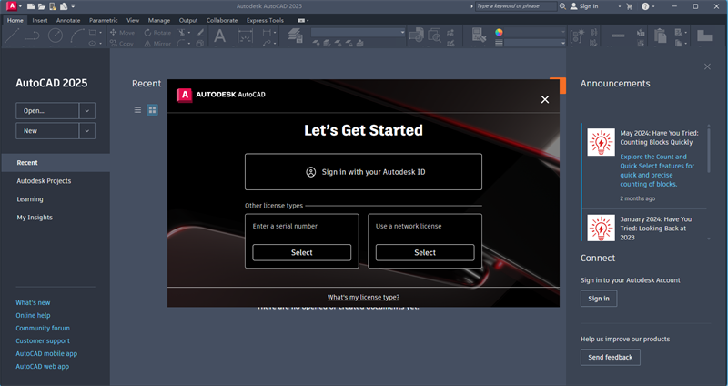Viewport: 728px width, 386px height.
Task: Open the What's my license type link
Action: point(363,297)
